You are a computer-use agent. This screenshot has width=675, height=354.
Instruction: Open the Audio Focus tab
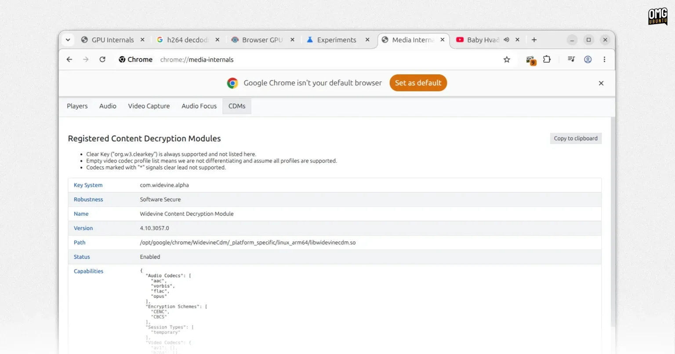199,106
